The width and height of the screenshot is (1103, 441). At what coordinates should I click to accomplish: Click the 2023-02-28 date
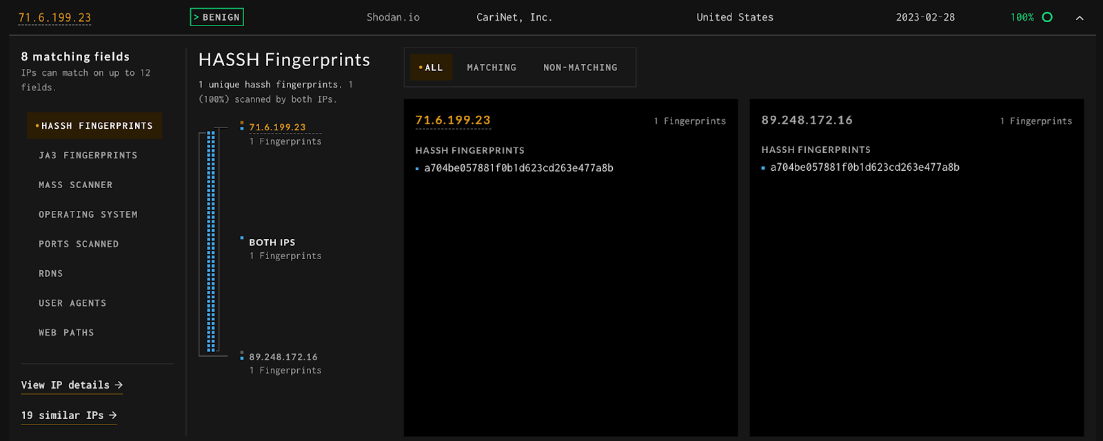click(925, 17)
